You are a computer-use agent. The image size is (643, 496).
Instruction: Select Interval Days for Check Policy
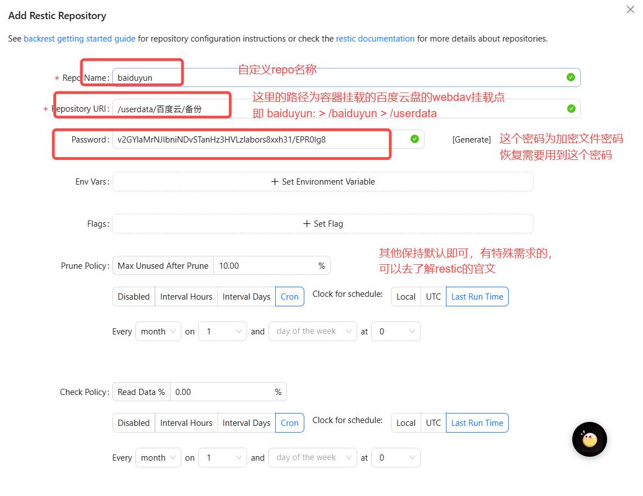coord(246,423)
